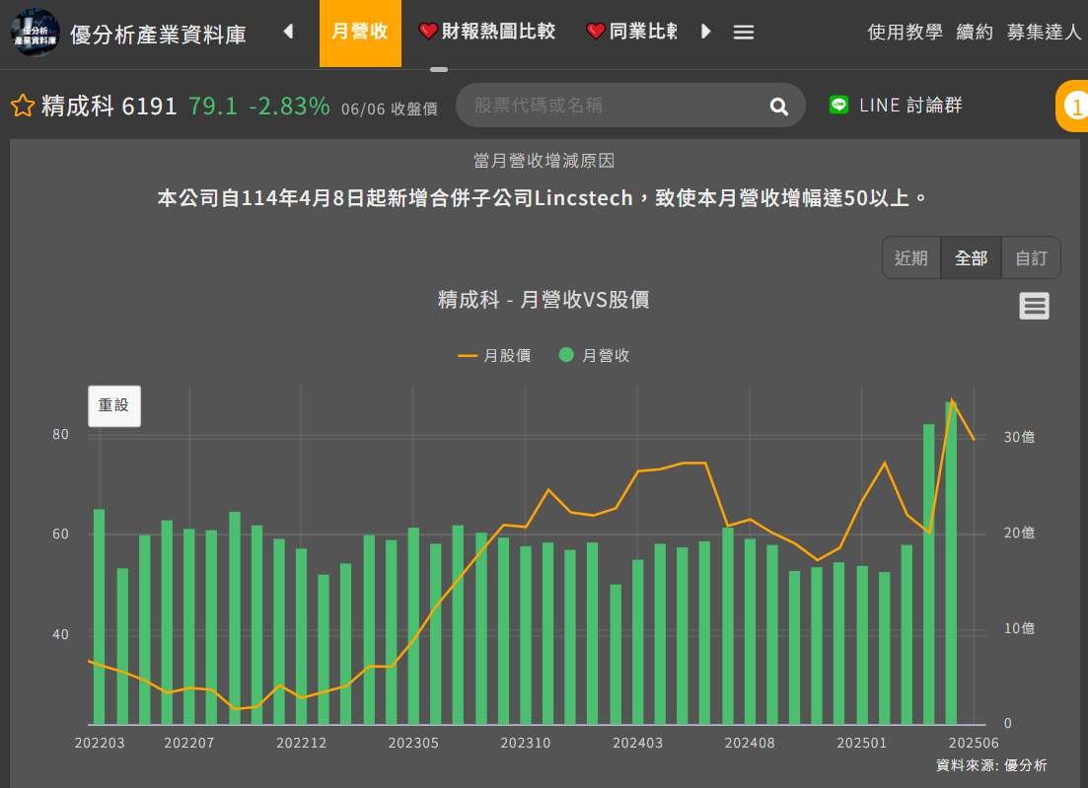The image size is (1088, 788).
Task: Click the 10億 right axis label
Action: (x=1019, y=628)
